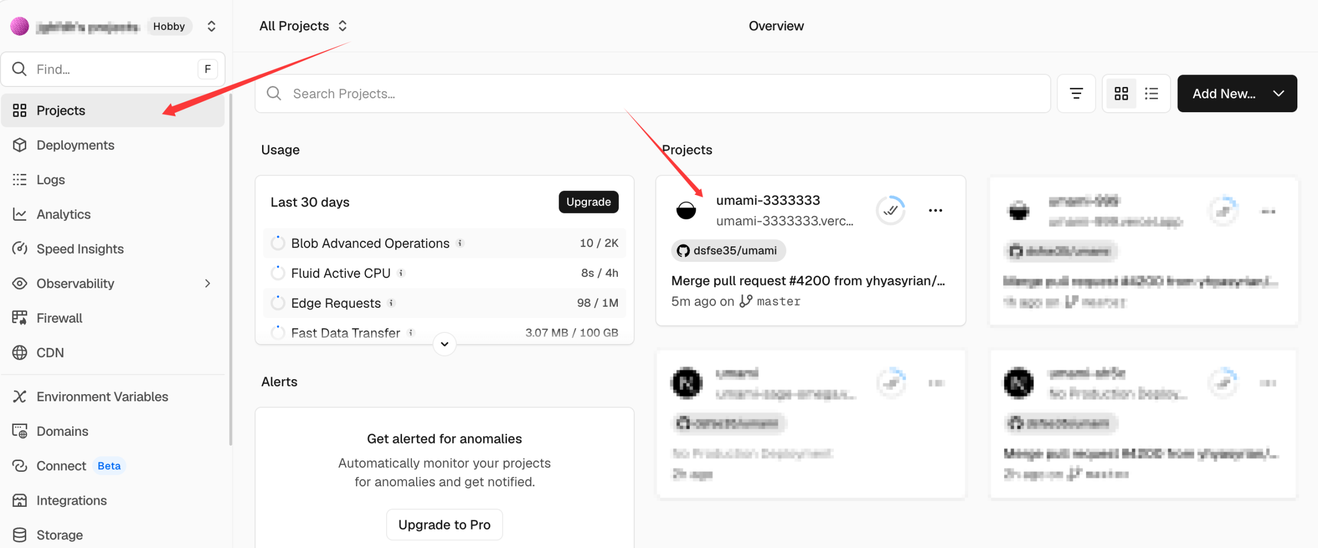Viewport: 1318px width, 548px height.
Task: Expand the usage list with chevron
Action: (445, 344)
